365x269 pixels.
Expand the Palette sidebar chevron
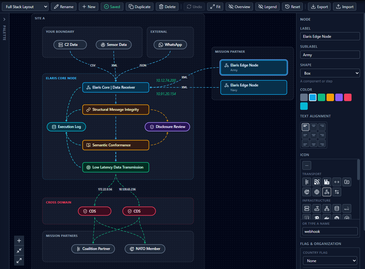pyautogui.click(x=4, y=19)
